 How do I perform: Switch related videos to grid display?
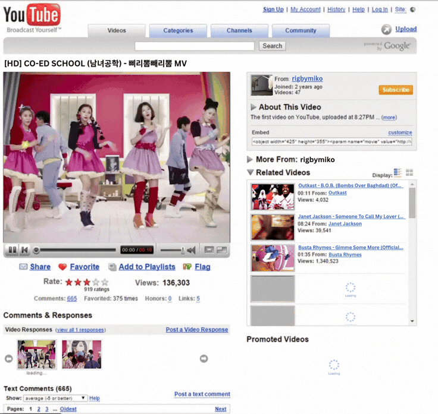tap(409, 172)
